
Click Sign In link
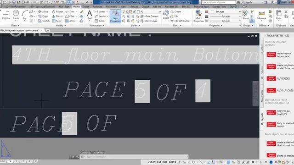[x=249, y=2]
